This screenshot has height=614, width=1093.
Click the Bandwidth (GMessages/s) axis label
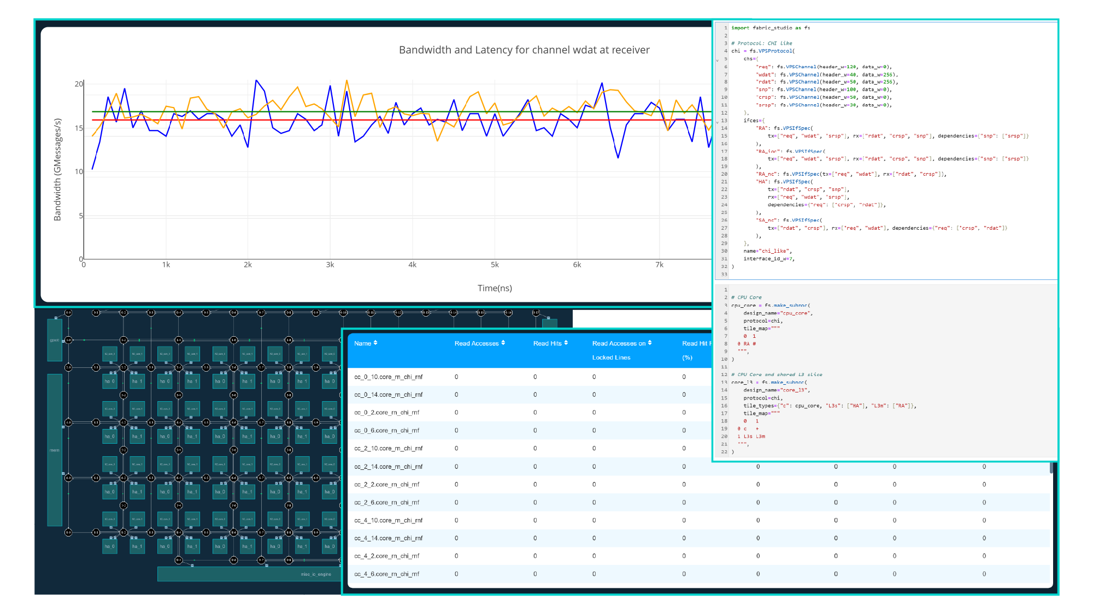pos(57,170)
